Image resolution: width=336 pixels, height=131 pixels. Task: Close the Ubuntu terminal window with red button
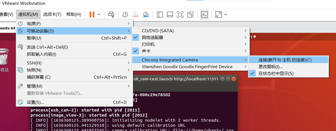[234, 79]
